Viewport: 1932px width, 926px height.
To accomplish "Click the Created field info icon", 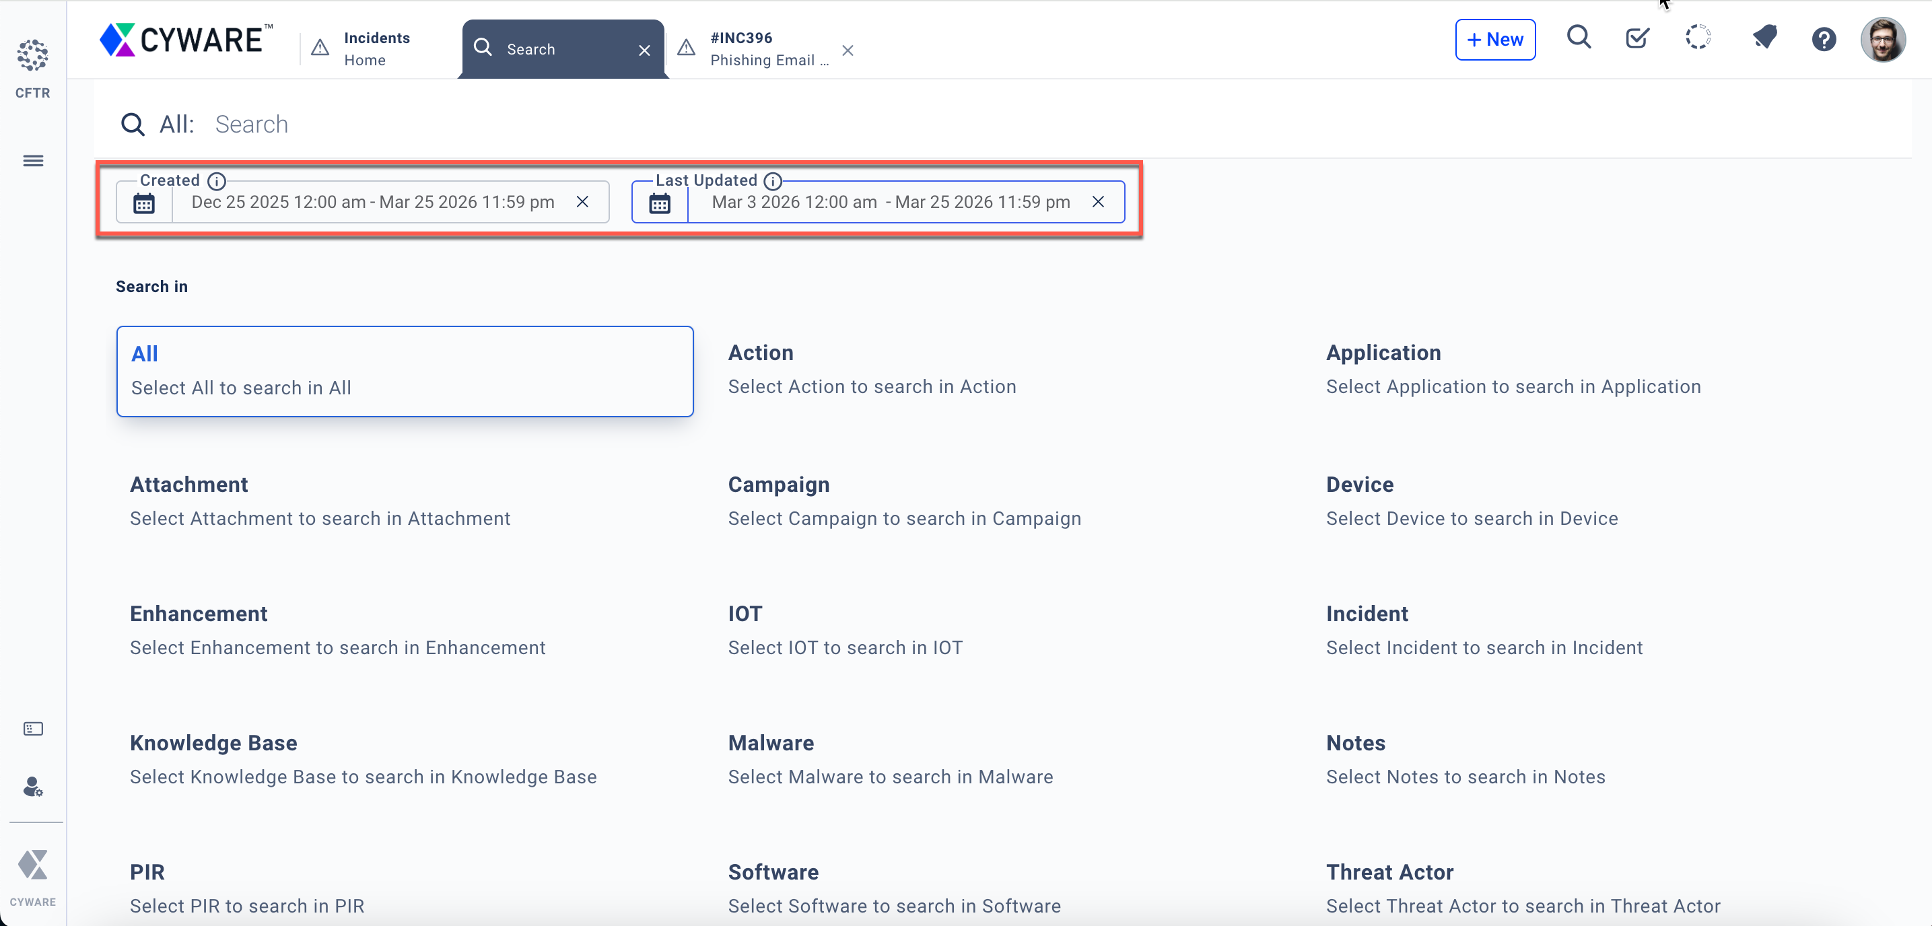I will (217, 181).
